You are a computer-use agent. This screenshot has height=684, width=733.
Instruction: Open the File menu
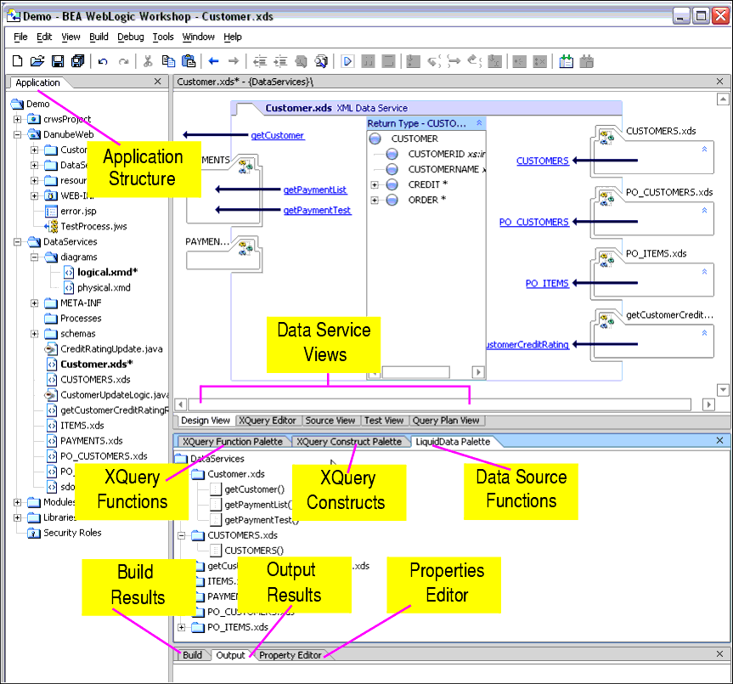pos(20,37)
